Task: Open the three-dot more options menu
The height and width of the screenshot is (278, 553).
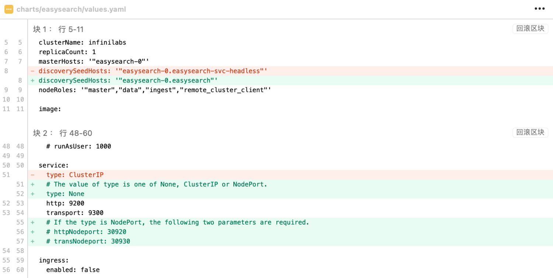Action: 539,9
